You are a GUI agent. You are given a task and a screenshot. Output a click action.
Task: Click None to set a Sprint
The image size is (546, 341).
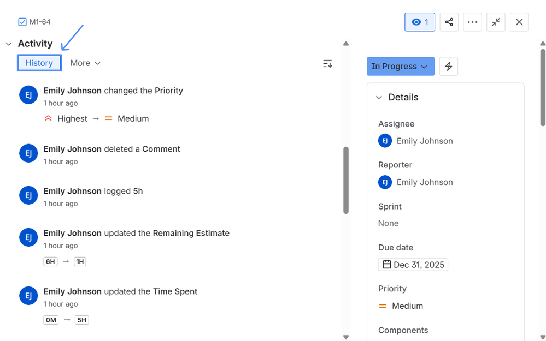point(388,223)
